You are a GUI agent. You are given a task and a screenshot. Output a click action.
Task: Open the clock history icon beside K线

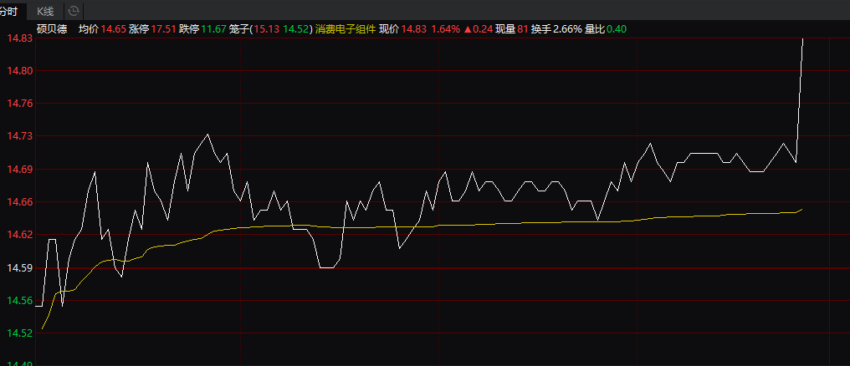point(74,11)
